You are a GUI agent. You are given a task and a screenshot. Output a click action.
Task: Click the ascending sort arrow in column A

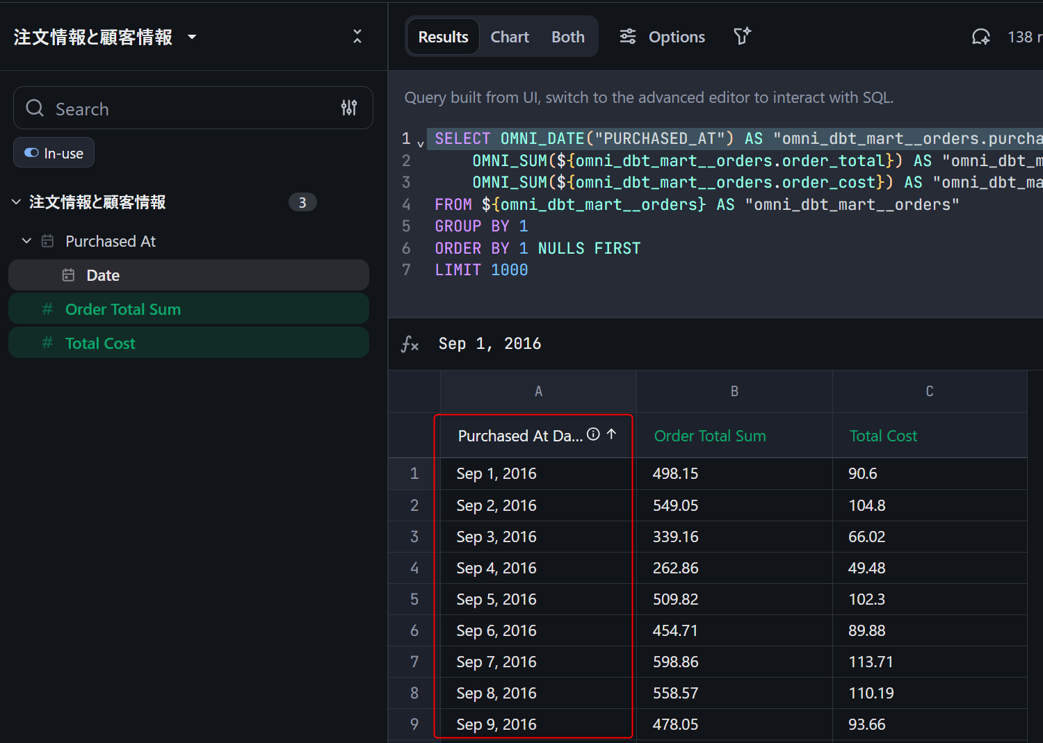611,434
